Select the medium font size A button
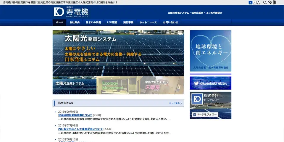This screenshot has width=284, height=142. 254,3
